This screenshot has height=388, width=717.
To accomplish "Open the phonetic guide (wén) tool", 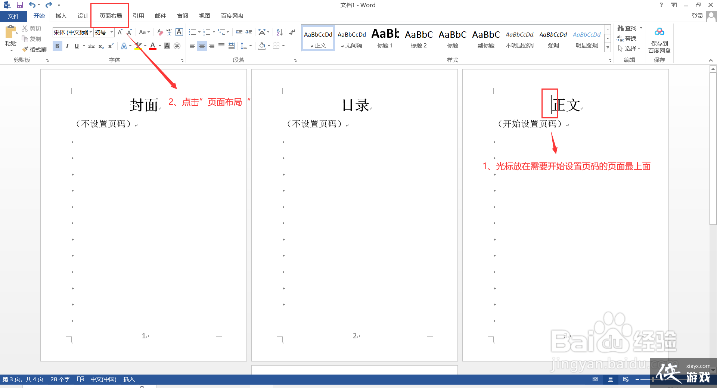I will pos(169,32).
